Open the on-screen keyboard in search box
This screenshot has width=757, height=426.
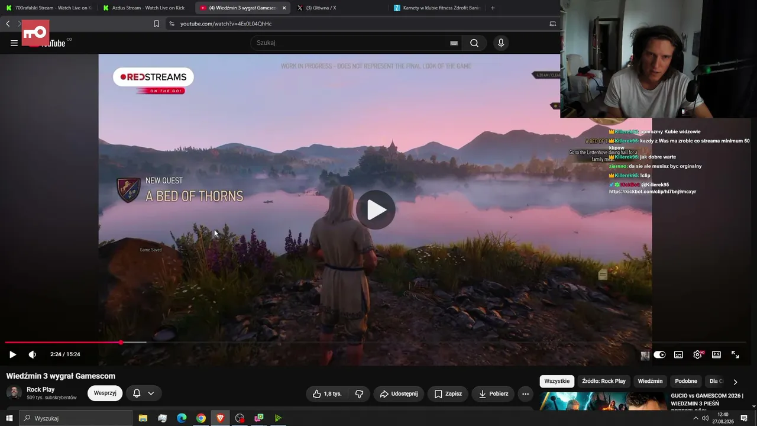tap(454, 43)
